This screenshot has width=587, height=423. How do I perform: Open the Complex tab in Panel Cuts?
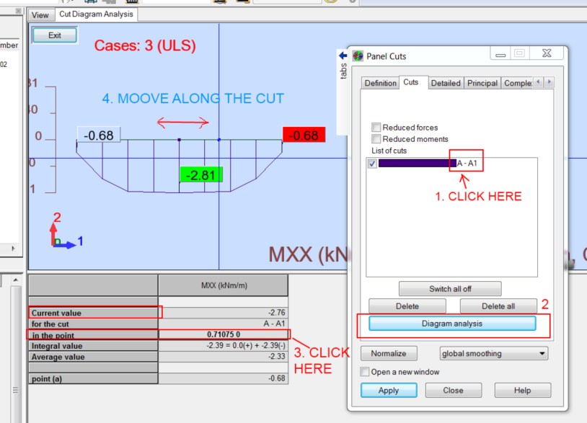(x=518, y=83)
